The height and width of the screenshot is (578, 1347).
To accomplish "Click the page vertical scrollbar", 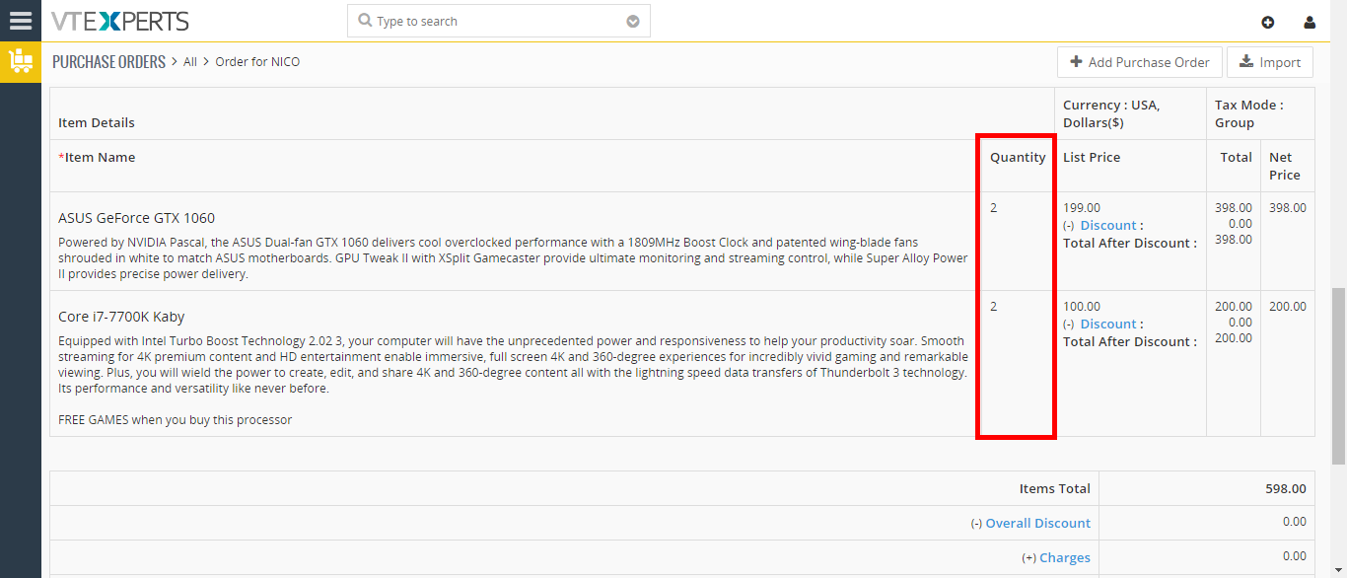I will click(x=1338, y=375).
